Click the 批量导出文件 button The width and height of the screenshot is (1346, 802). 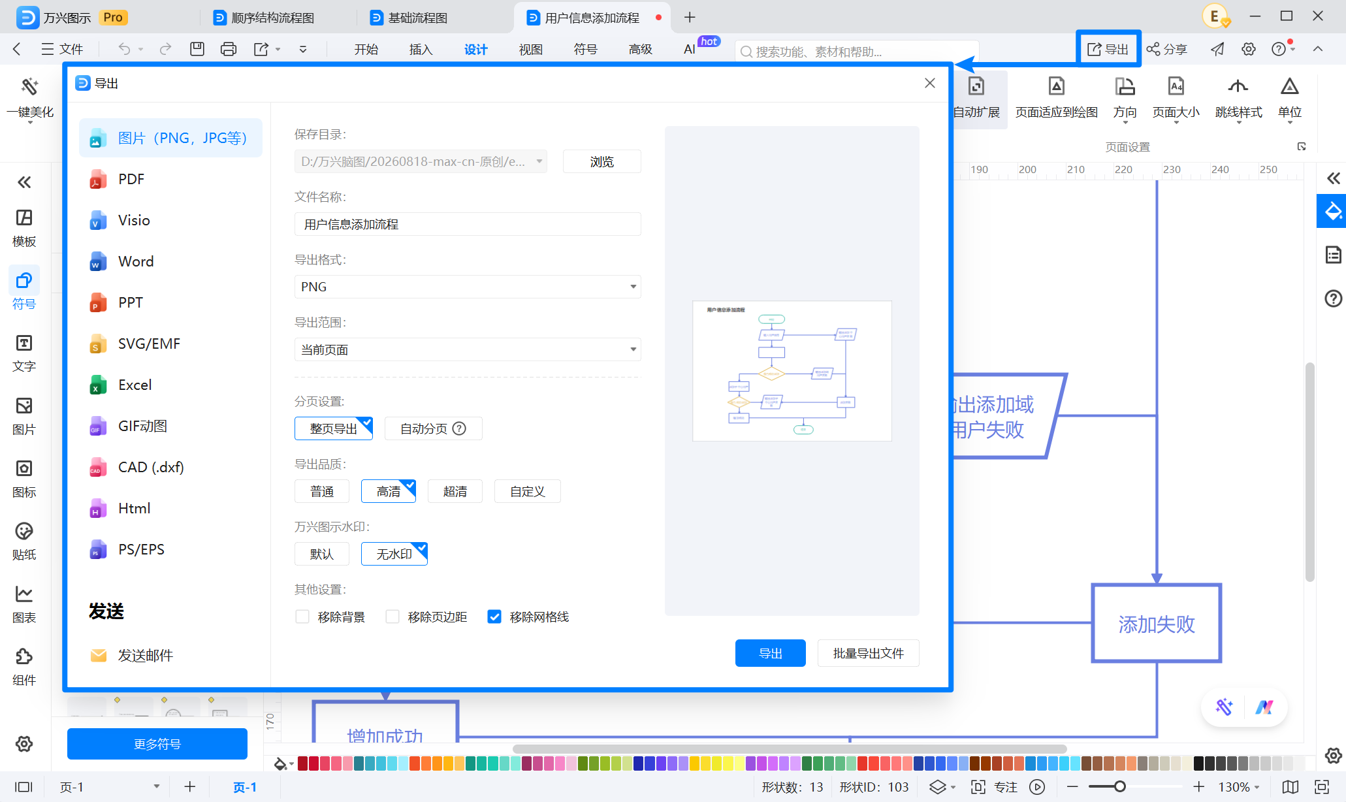click(x=868, y=653)
